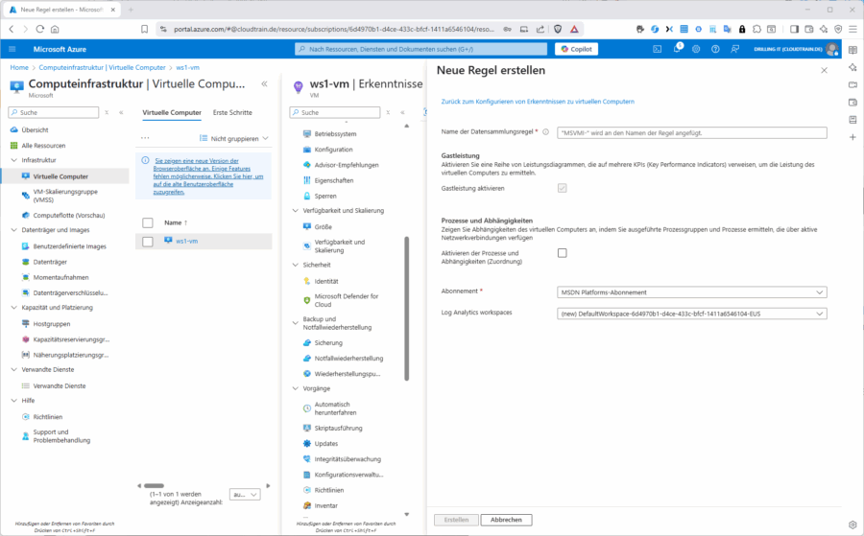Collapse the Vorgänge group
The height and width of the screenshot is (536, 864).
click(295, 388)
